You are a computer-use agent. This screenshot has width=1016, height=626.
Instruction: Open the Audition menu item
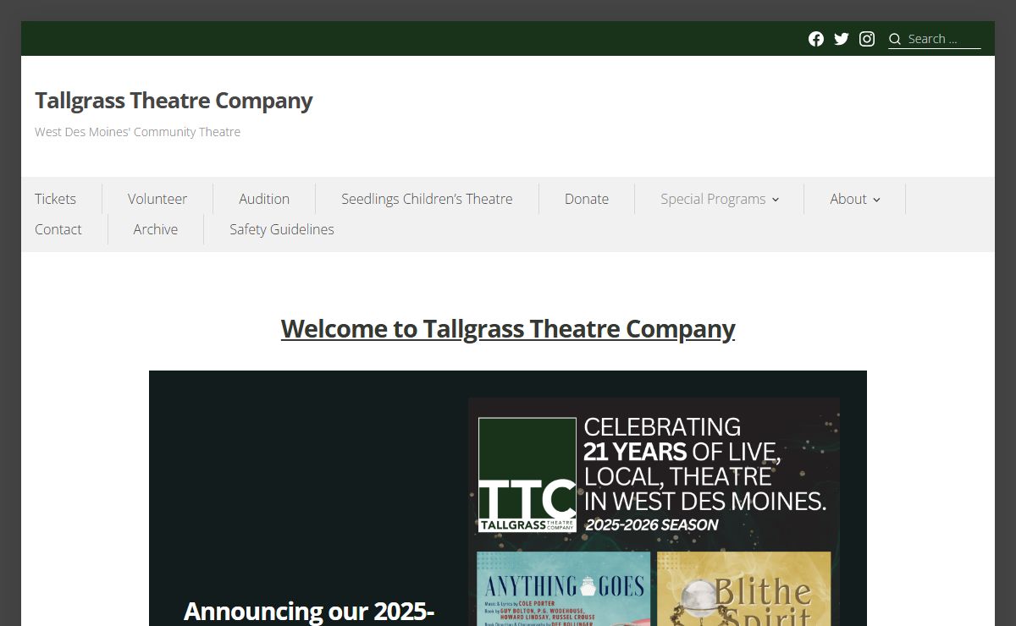(264, 199)
